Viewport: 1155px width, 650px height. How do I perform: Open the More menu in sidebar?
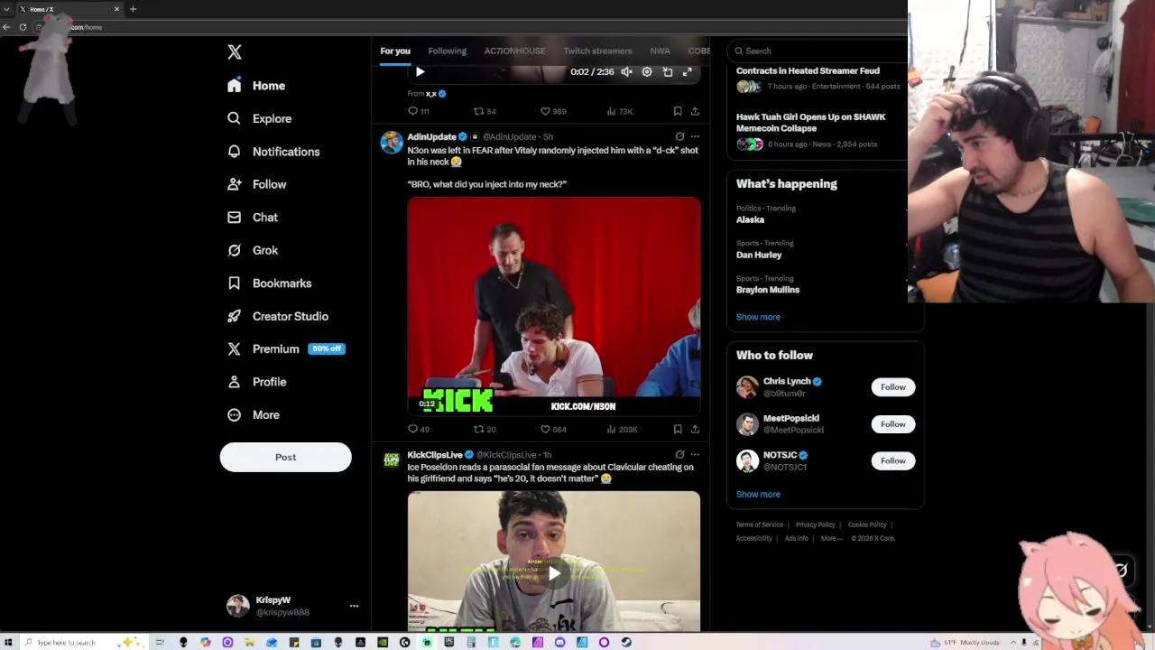tap(253, 415)
